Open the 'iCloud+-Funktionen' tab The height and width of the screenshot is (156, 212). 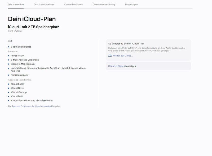pos(74,4)
